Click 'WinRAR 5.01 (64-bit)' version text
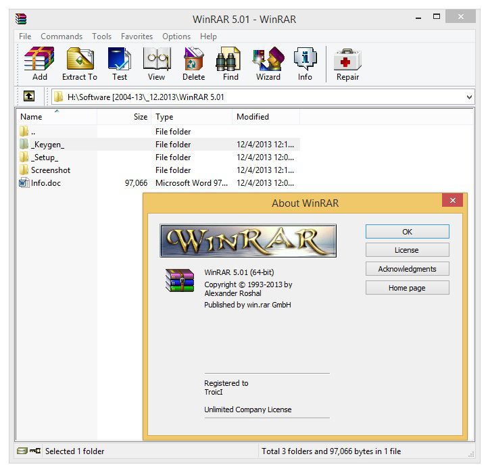 coord(239,272)
